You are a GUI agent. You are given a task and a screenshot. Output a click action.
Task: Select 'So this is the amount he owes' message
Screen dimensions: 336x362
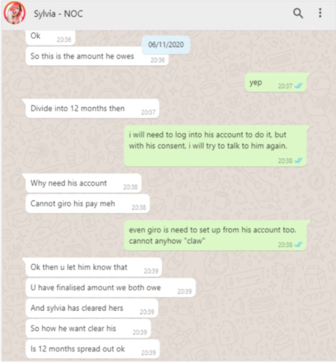click(97, 56)
